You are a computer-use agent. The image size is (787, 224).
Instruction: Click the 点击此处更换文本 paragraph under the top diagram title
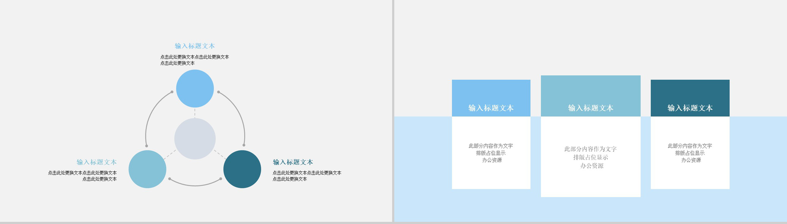coord(194,60)
